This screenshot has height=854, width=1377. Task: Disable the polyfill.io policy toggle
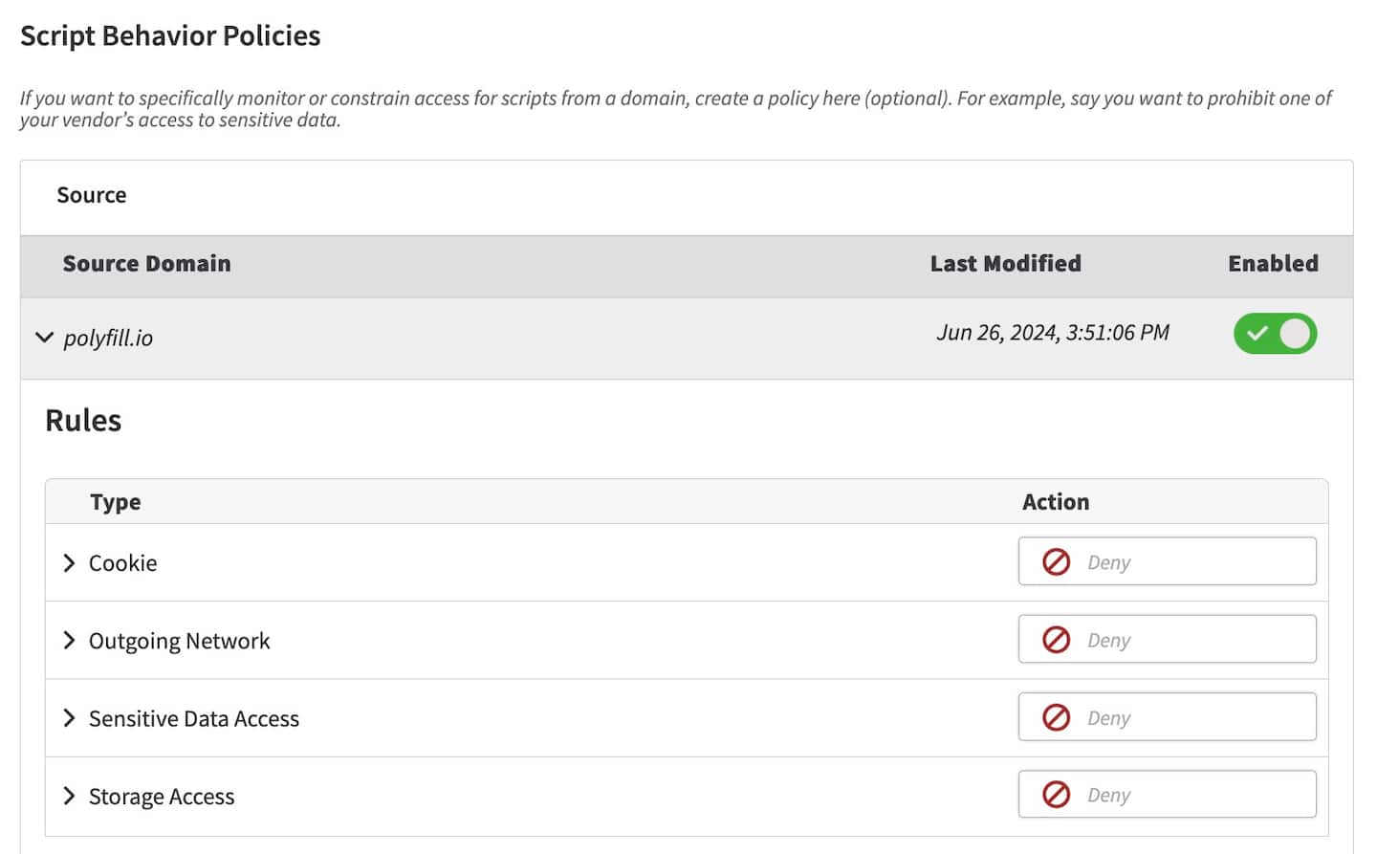tap(1275, 334)
